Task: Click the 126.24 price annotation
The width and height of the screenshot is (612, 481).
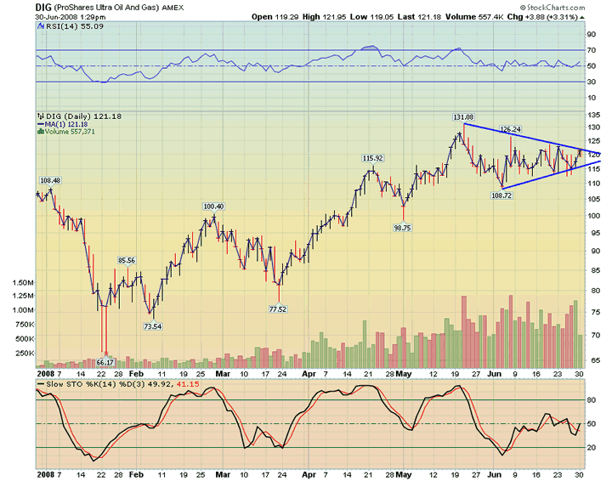Action: pyautogui.click(x=509, y=129)
